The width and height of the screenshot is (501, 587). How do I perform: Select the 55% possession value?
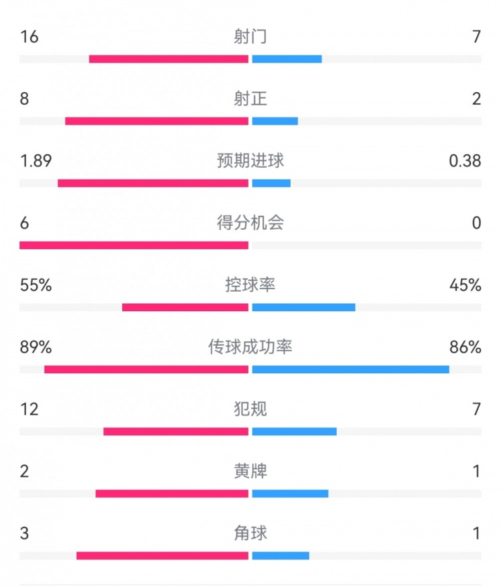(36, 285)
